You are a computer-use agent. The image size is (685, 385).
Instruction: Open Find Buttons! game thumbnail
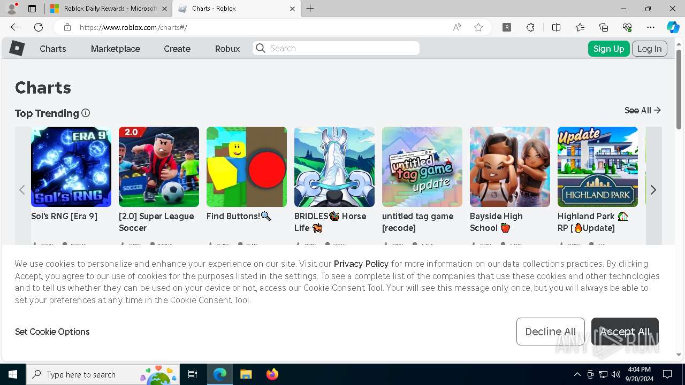[x=247, y=167]
